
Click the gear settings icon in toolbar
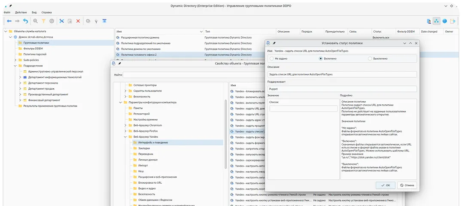click(88, 21)
